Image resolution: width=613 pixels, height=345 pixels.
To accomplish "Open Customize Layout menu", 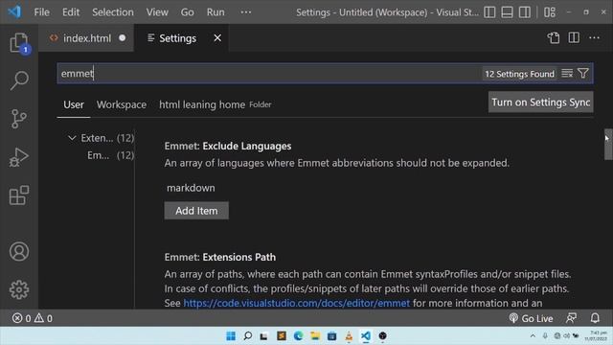I will [549, 12].
